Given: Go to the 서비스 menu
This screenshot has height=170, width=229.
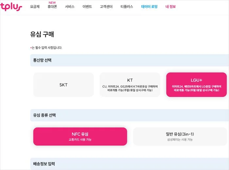Looking at the screenshot, I should coord(70,7).
